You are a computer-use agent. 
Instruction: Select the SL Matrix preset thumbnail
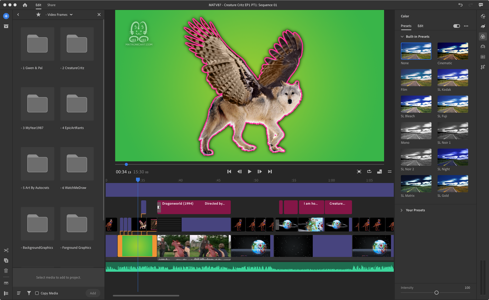click(416, 184)
